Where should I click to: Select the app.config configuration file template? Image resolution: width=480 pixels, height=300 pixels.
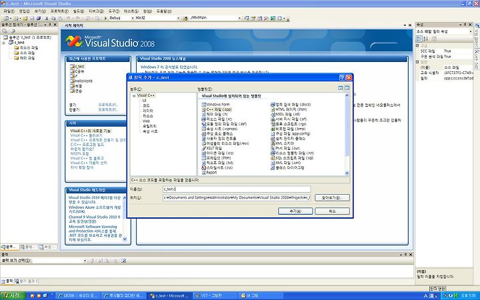click(x=291, y=134)
